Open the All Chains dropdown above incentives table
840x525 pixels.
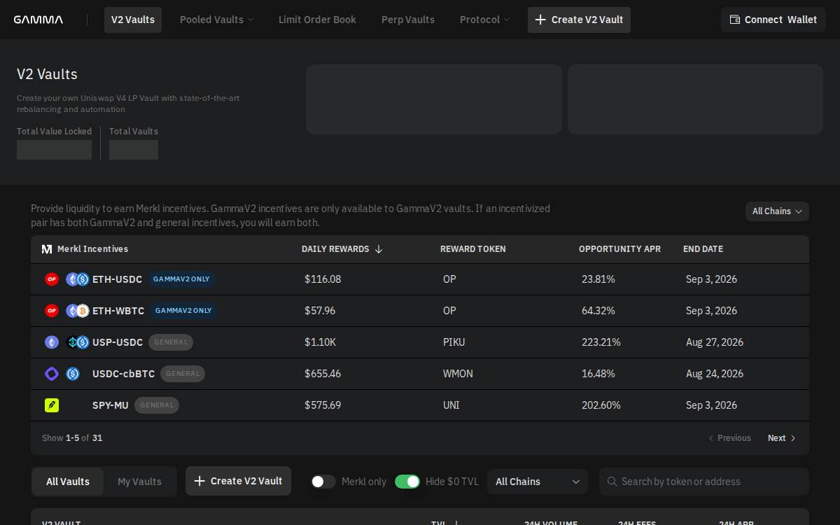tap(777, 211)
